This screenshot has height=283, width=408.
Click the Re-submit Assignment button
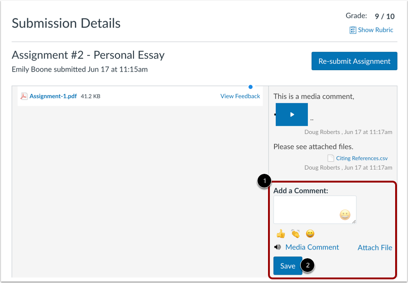[354, 61]
